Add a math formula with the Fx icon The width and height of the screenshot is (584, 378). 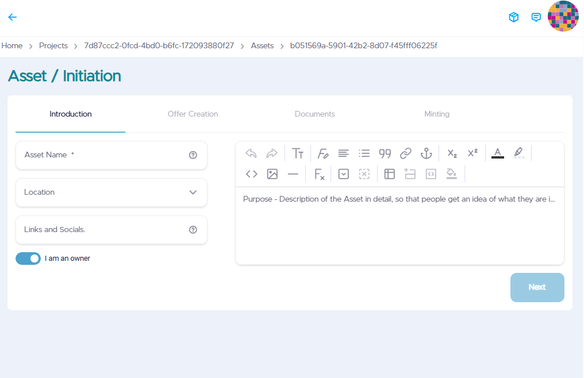coord(319,173)
